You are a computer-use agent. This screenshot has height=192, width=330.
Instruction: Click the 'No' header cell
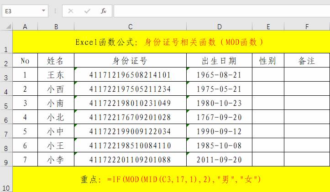coord(25,61)
